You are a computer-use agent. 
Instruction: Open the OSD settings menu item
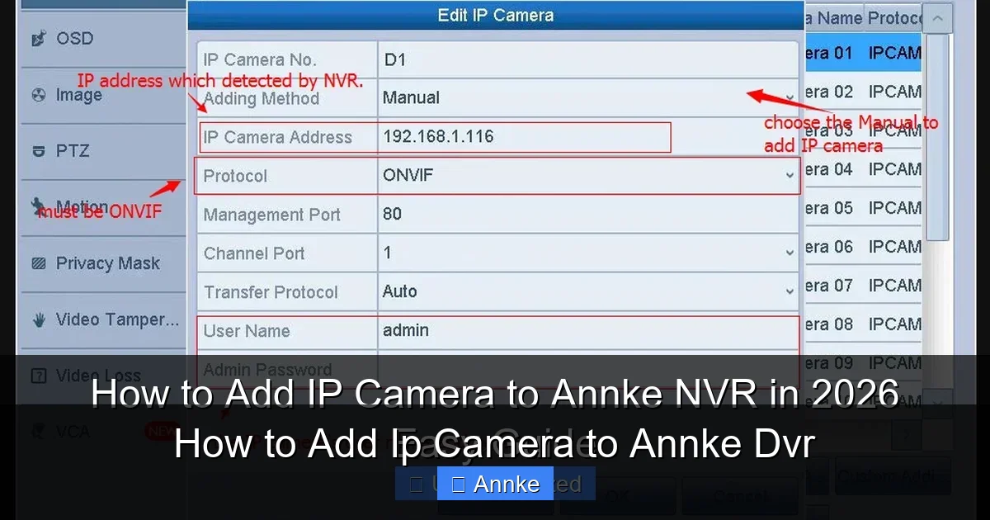pos(102,39)
